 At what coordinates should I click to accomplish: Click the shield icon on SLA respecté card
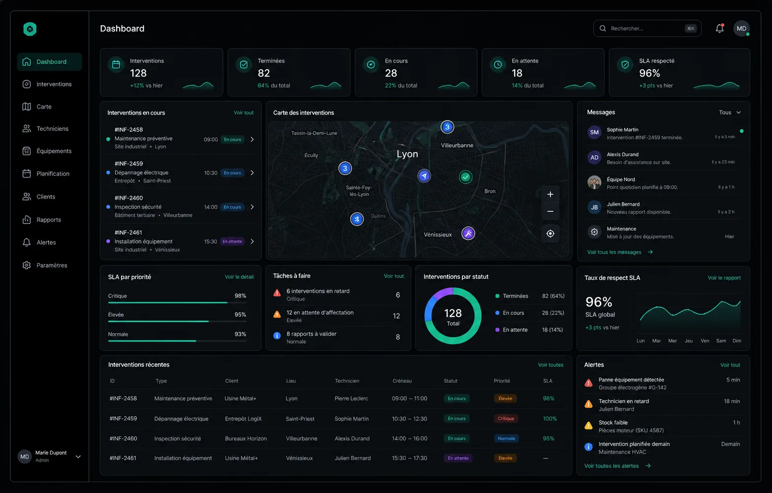[x=625, y=64]
